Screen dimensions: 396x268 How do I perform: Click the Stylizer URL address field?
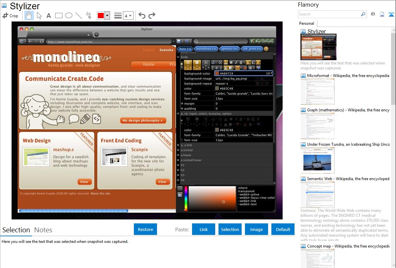pyautogui.click(x=109, y=42)
